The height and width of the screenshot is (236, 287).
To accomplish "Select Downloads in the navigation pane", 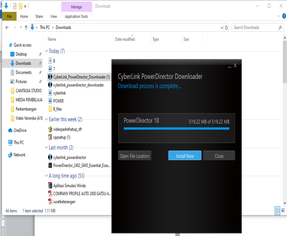I will coord(23,63).
